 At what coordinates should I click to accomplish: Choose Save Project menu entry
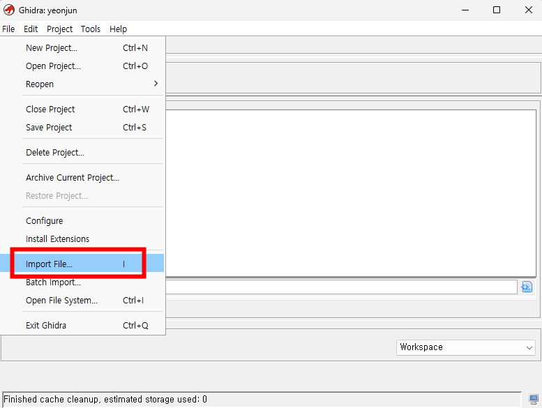point(82,128)
